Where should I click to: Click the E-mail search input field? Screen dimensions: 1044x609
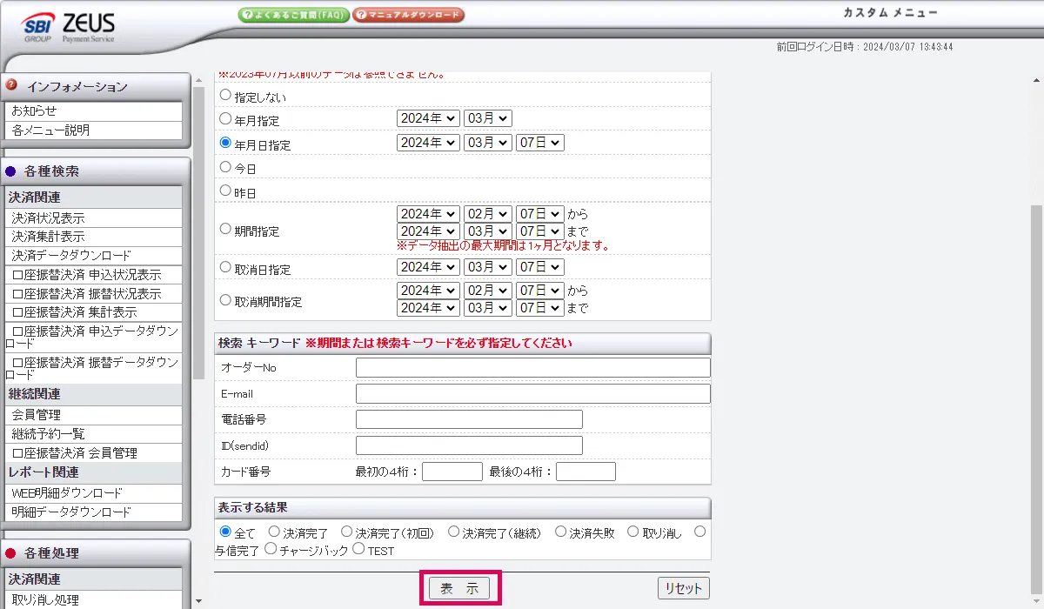tap(532, 394)
